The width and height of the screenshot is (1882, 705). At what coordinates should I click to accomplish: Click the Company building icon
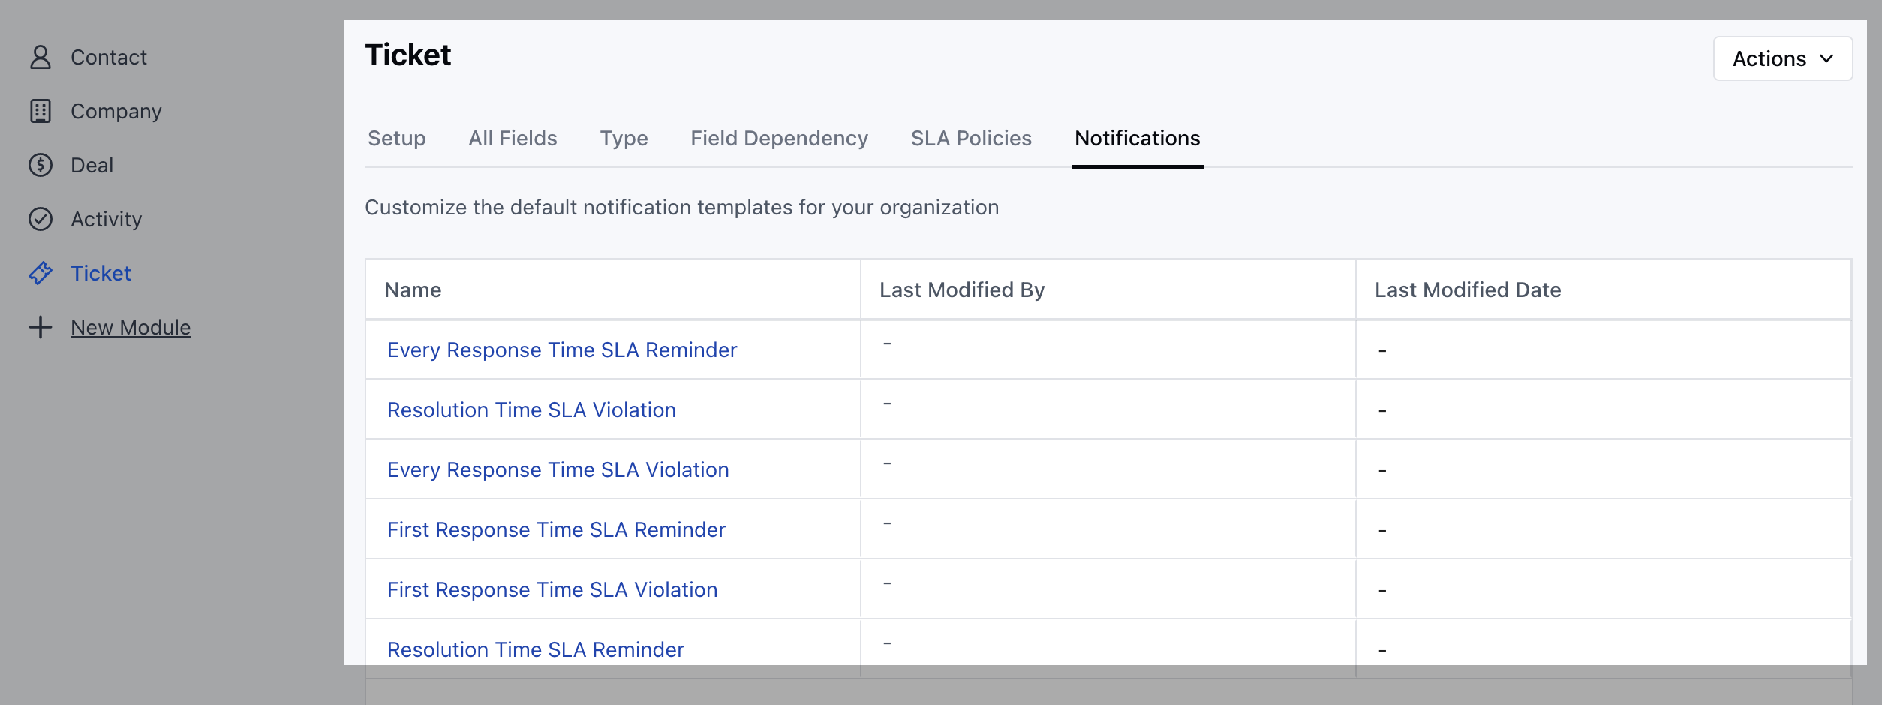coord(41,110)
